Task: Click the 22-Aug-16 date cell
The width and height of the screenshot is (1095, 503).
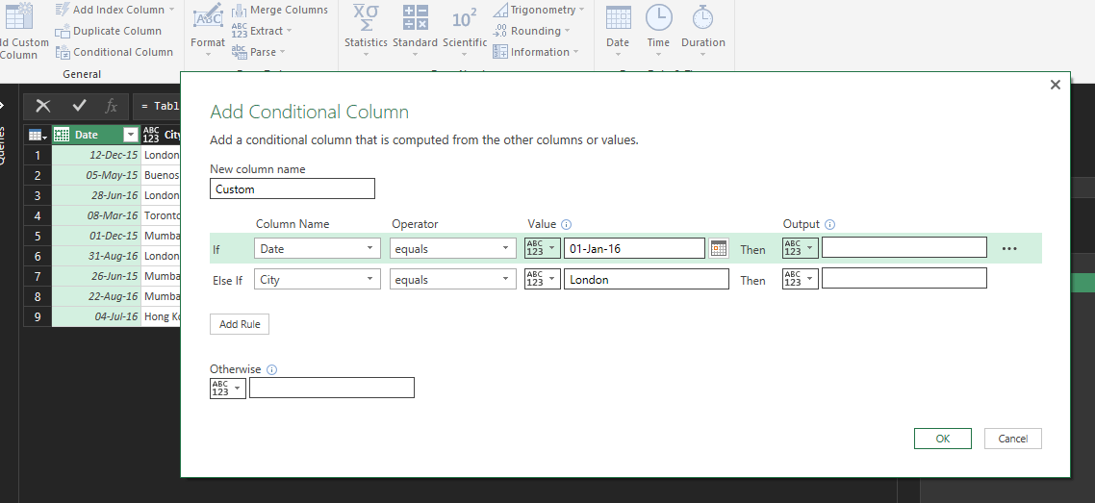Action: coord(96,296)
